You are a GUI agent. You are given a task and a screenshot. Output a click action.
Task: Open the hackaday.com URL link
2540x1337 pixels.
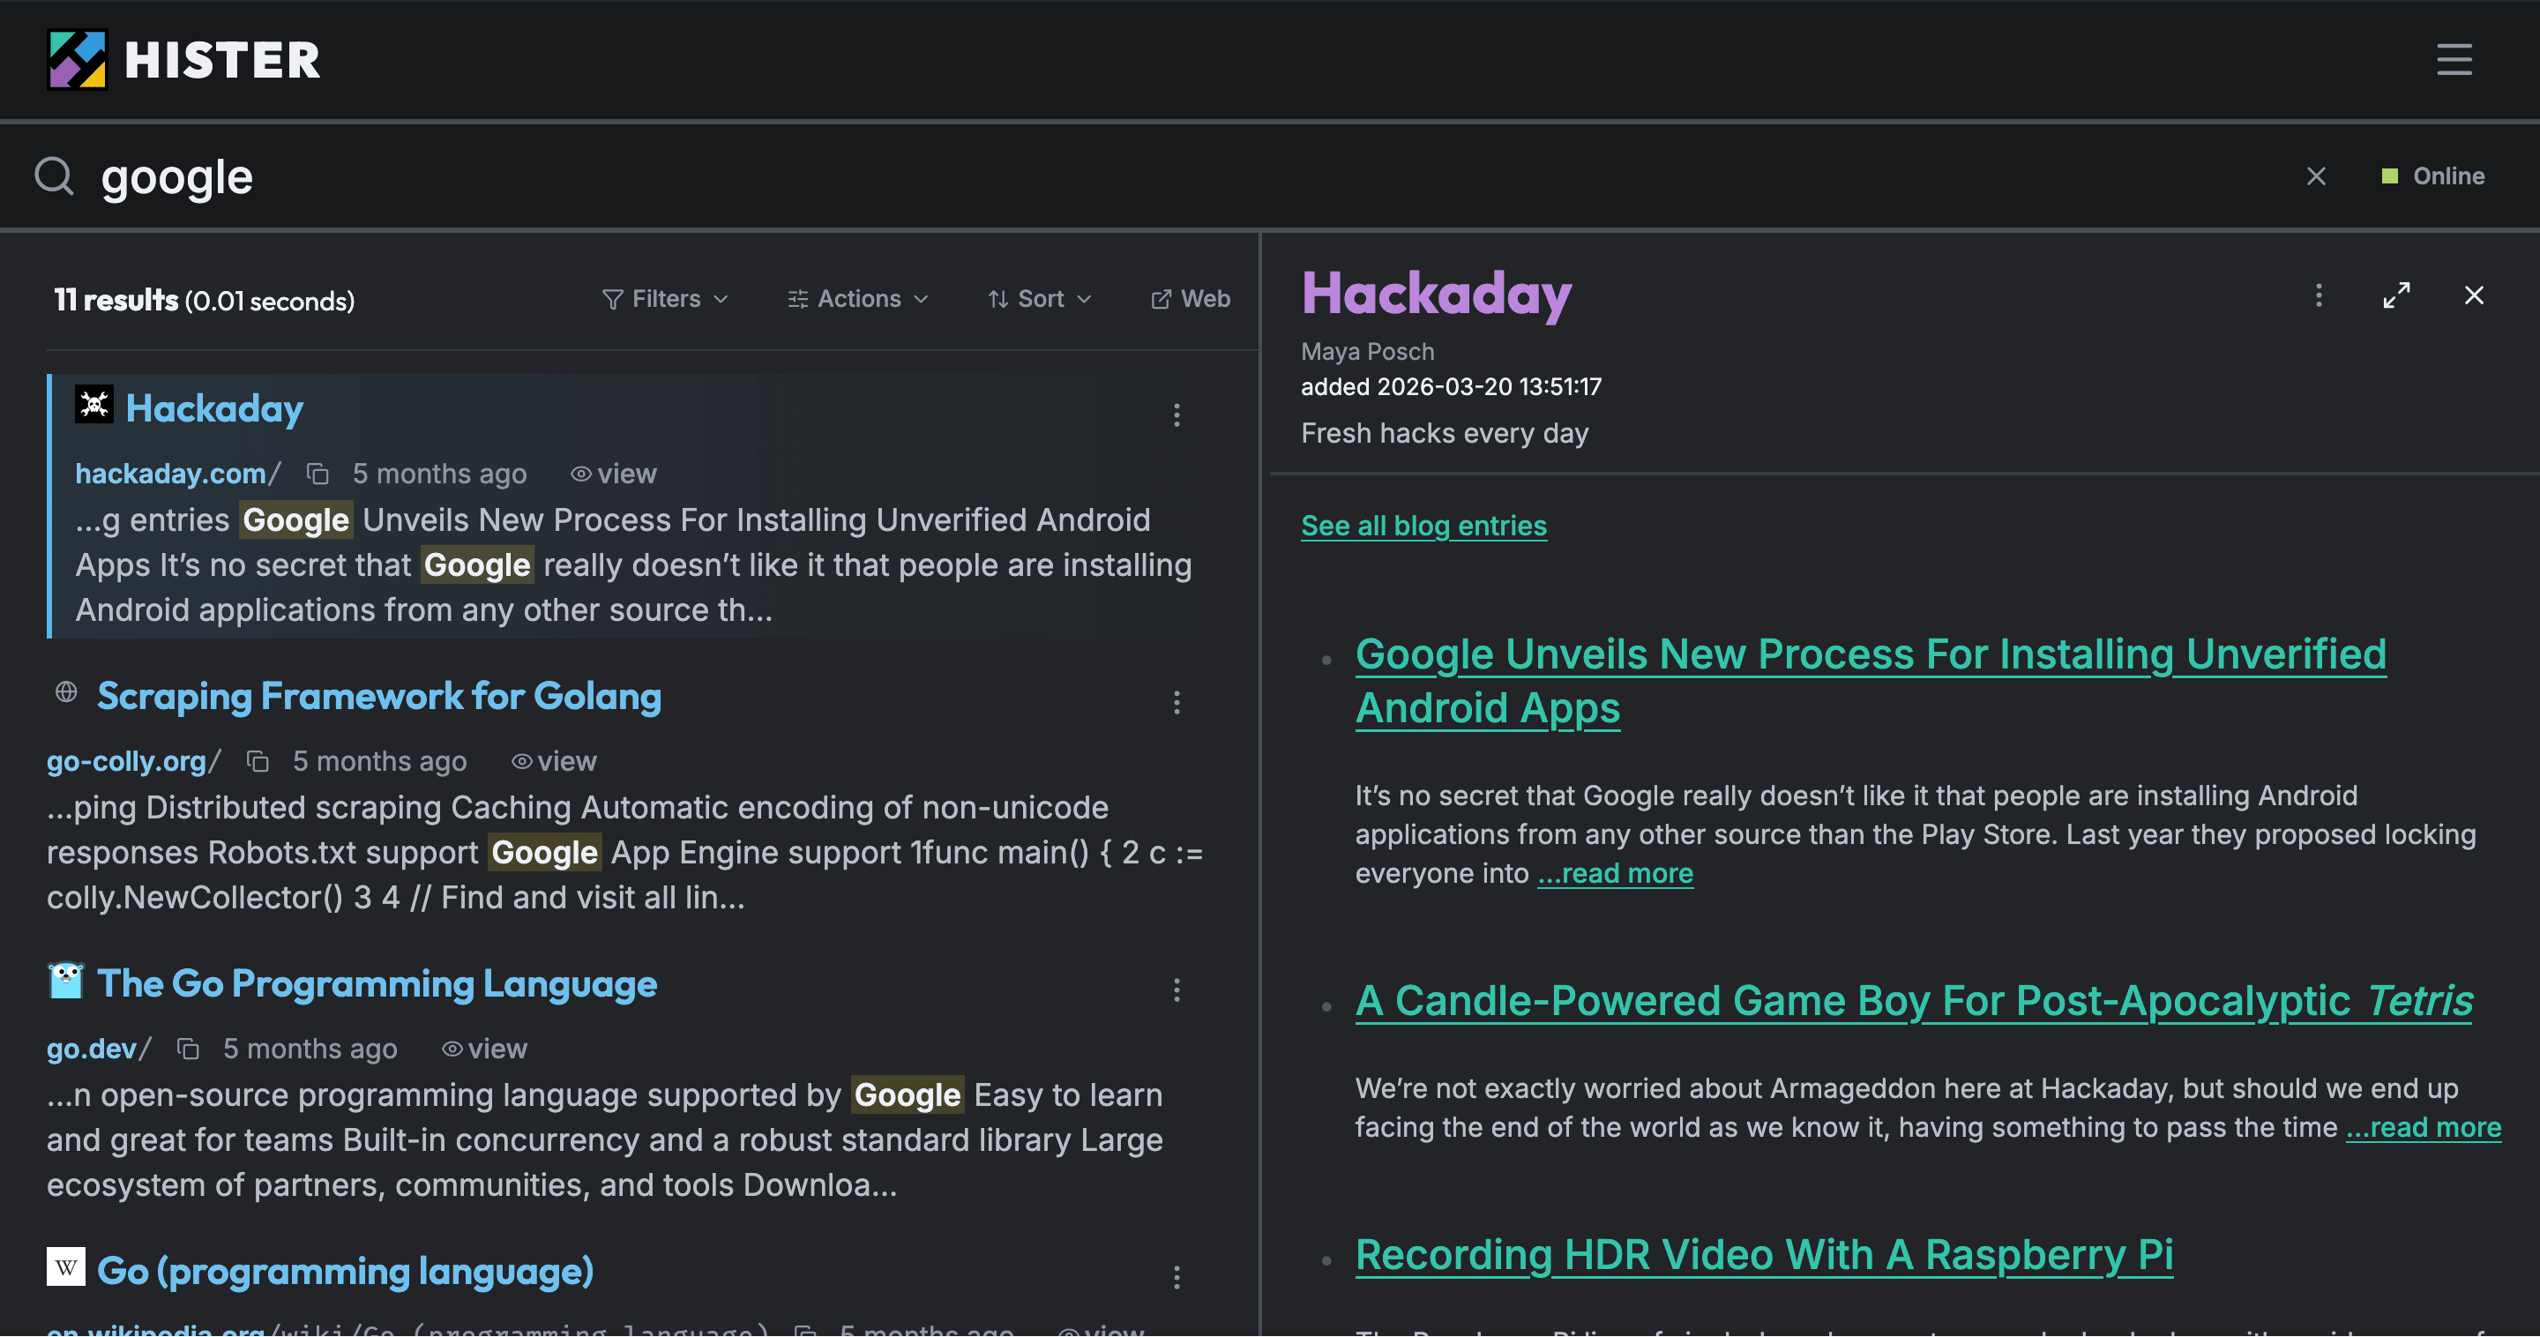click(x=177, y=474)
